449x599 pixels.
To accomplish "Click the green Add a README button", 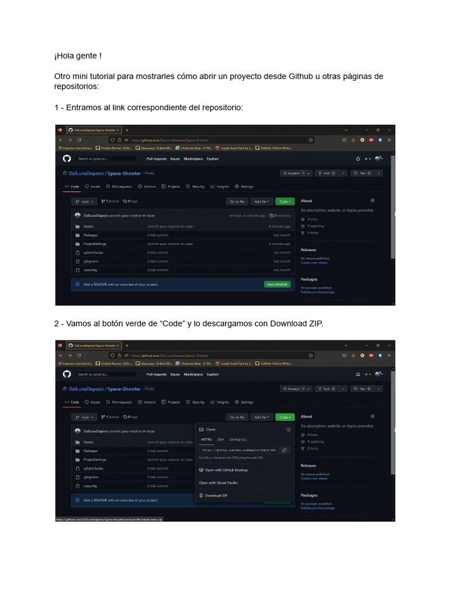I will click(277, 284).
